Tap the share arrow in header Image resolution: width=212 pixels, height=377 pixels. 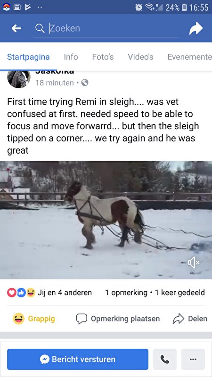196,28
